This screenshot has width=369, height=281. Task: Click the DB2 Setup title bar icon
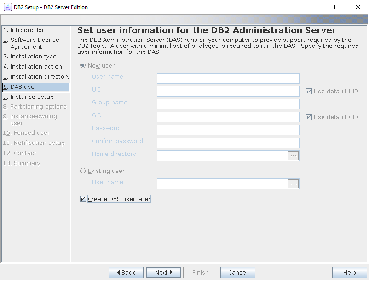point(7,7)
